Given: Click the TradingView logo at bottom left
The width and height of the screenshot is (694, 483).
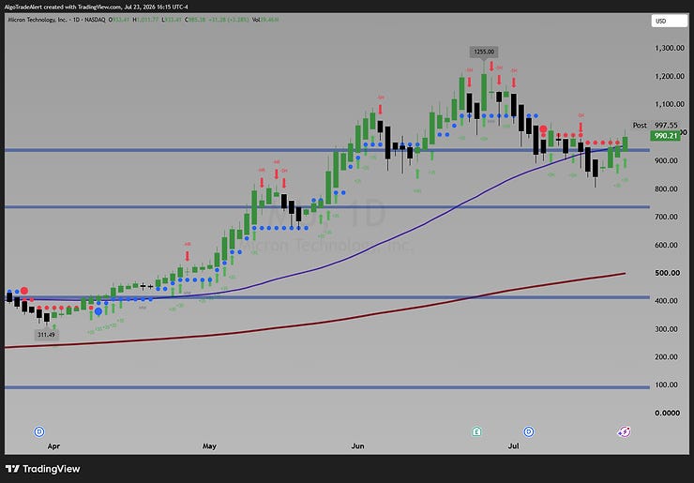Looking at the screenshot, I should (x=42, y=469).
